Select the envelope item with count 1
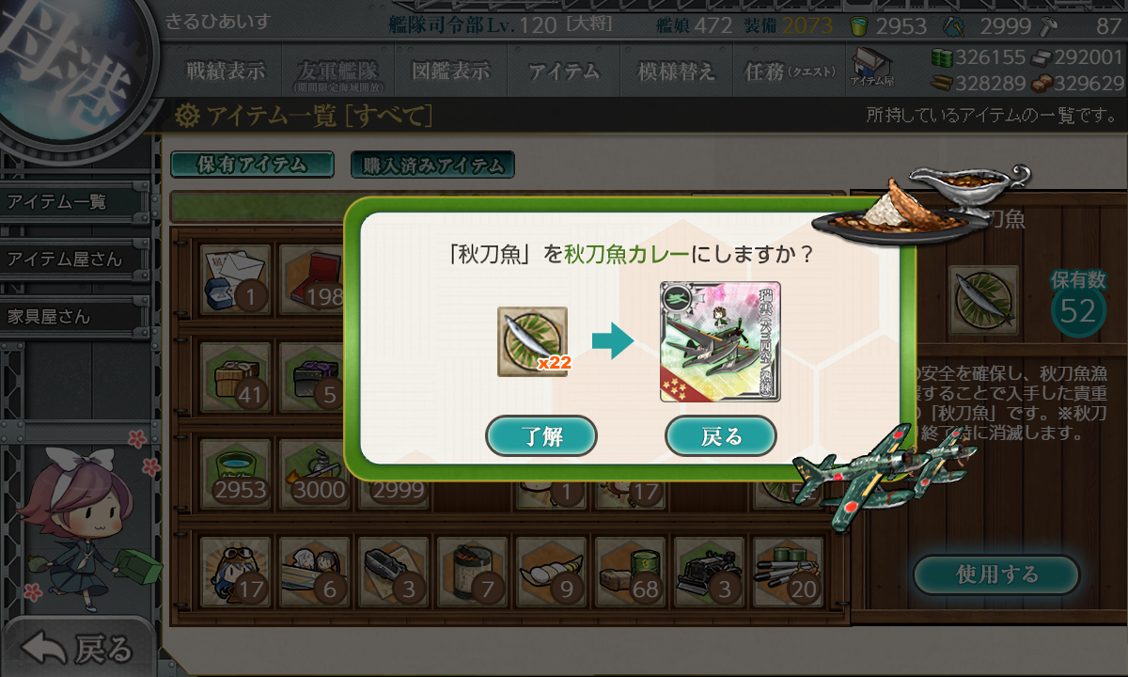1128x677 pixels. point(236,279)
